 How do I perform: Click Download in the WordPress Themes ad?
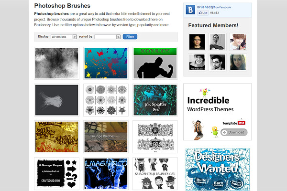coord(234,132)
